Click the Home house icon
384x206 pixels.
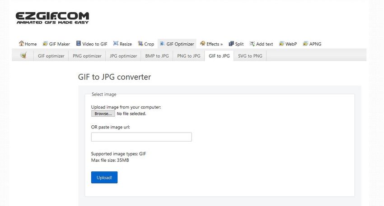[x=21, y=44]
